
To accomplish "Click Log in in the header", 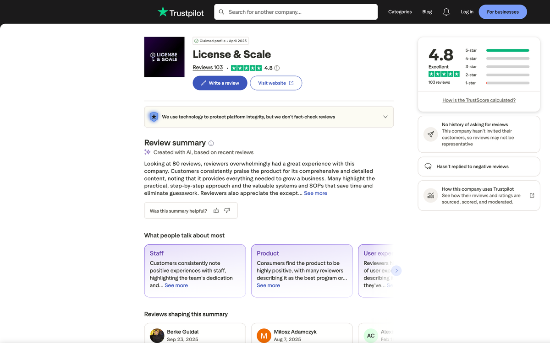I will pos(467,12).
